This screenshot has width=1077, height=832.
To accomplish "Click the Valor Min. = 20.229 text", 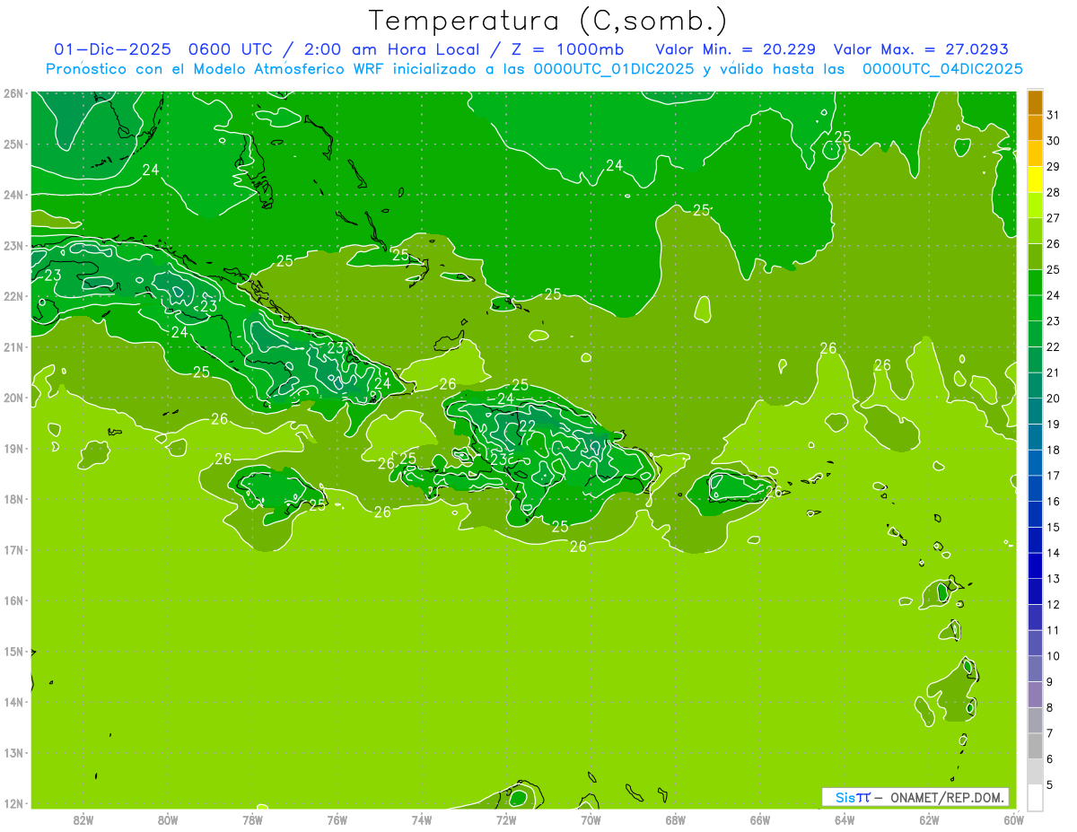I will pos(735,49).
